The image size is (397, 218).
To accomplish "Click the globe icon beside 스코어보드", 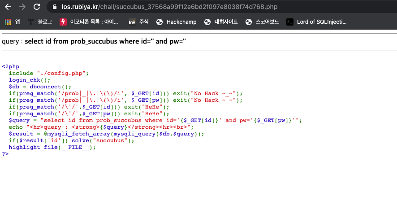I will point(249,22).
